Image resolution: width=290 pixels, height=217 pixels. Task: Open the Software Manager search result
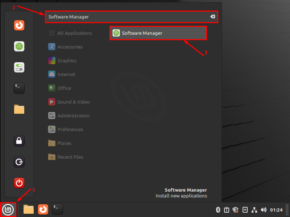158,33
